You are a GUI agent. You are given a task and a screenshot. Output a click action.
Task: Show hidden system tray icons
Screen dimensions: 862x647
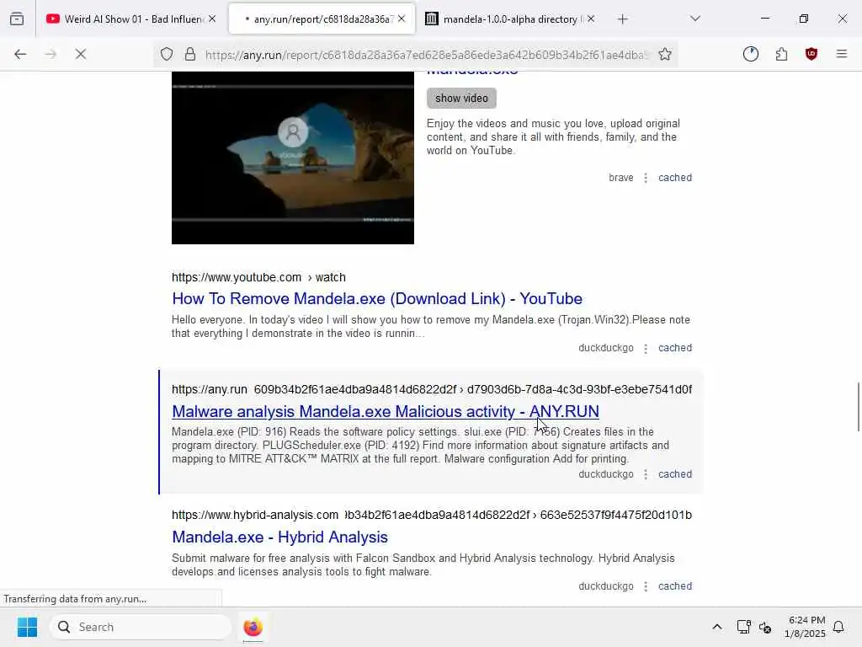[x=717, y=627]
